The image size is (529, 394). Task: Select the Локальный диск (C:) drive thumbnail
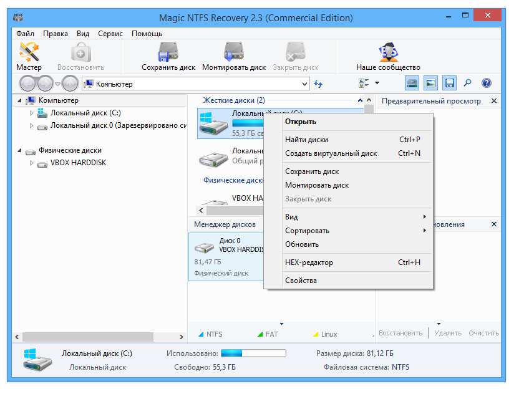coord(213,123)
